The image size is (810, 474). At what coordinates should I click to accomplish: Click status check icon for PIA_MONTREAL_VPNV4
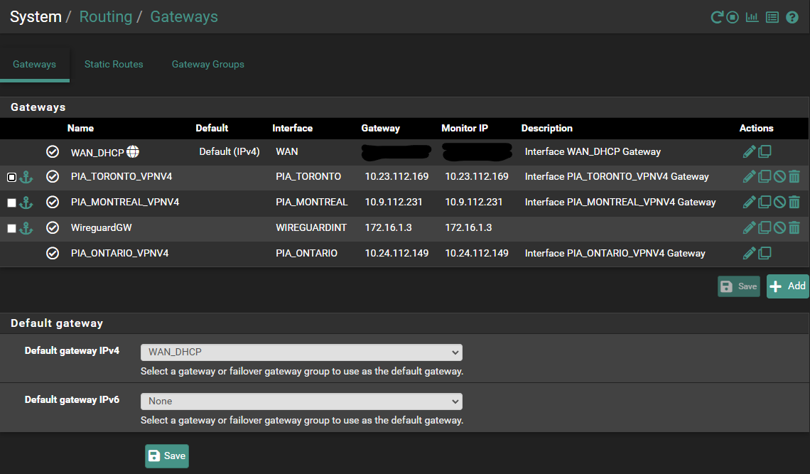tap(53, 202)
